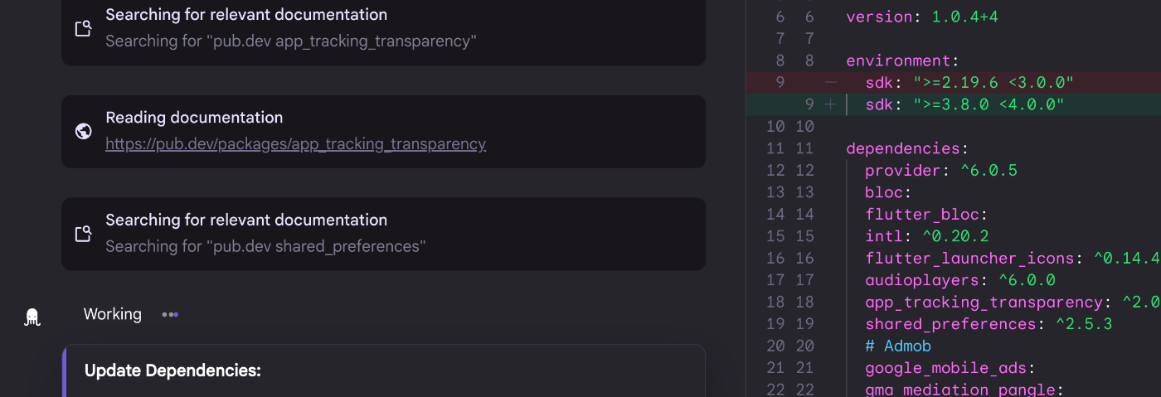
Task: Click the animated dots next to Working
Action: tap(170, 315)
